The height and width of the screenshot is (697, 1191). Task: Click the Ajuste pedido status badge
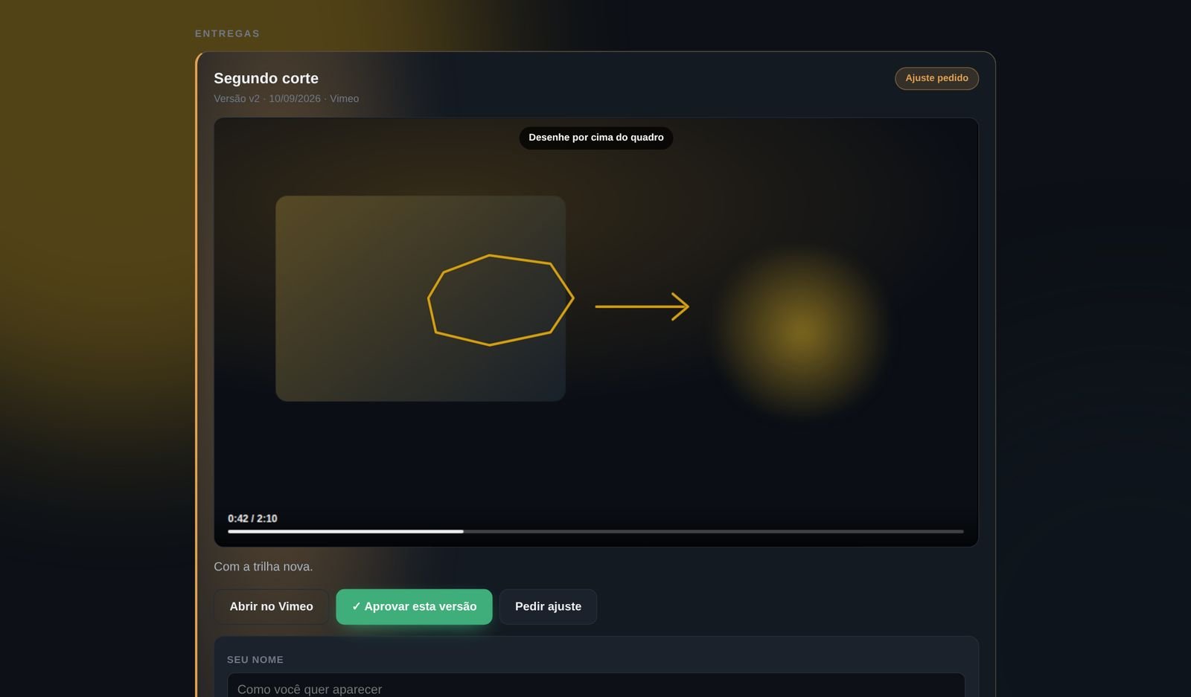936,78
